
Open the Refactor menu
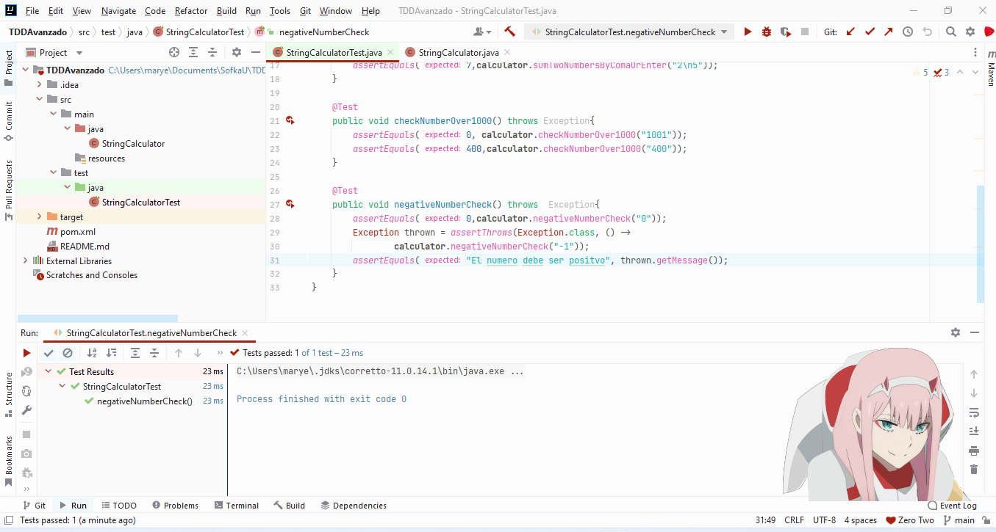pyautogui.click(x=190, y=10)
